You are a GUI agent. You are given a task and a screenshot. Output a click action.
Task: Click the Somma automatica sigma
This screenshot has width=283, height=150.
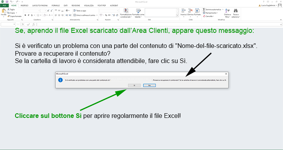[204, 9]
